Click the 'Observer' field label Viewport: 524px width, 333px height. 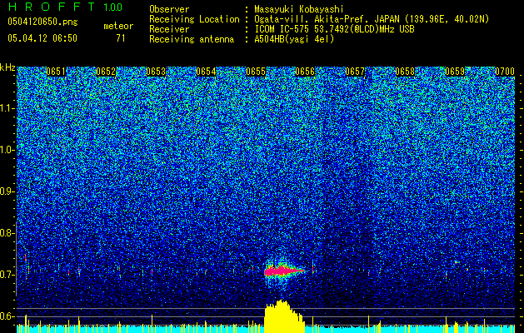pyautogui.click(x=169, y=9)
